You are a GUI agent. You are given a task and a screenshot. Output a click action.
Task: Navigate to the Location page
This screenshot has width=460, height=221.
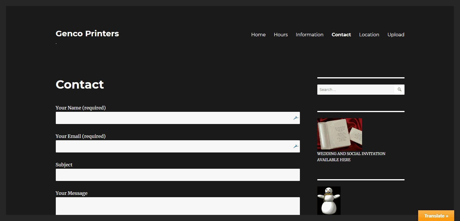click(369, 35)
